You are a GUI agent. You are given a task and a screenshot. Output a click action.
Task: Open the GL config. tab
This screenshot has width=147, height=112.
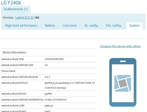[x=91, y=25]
